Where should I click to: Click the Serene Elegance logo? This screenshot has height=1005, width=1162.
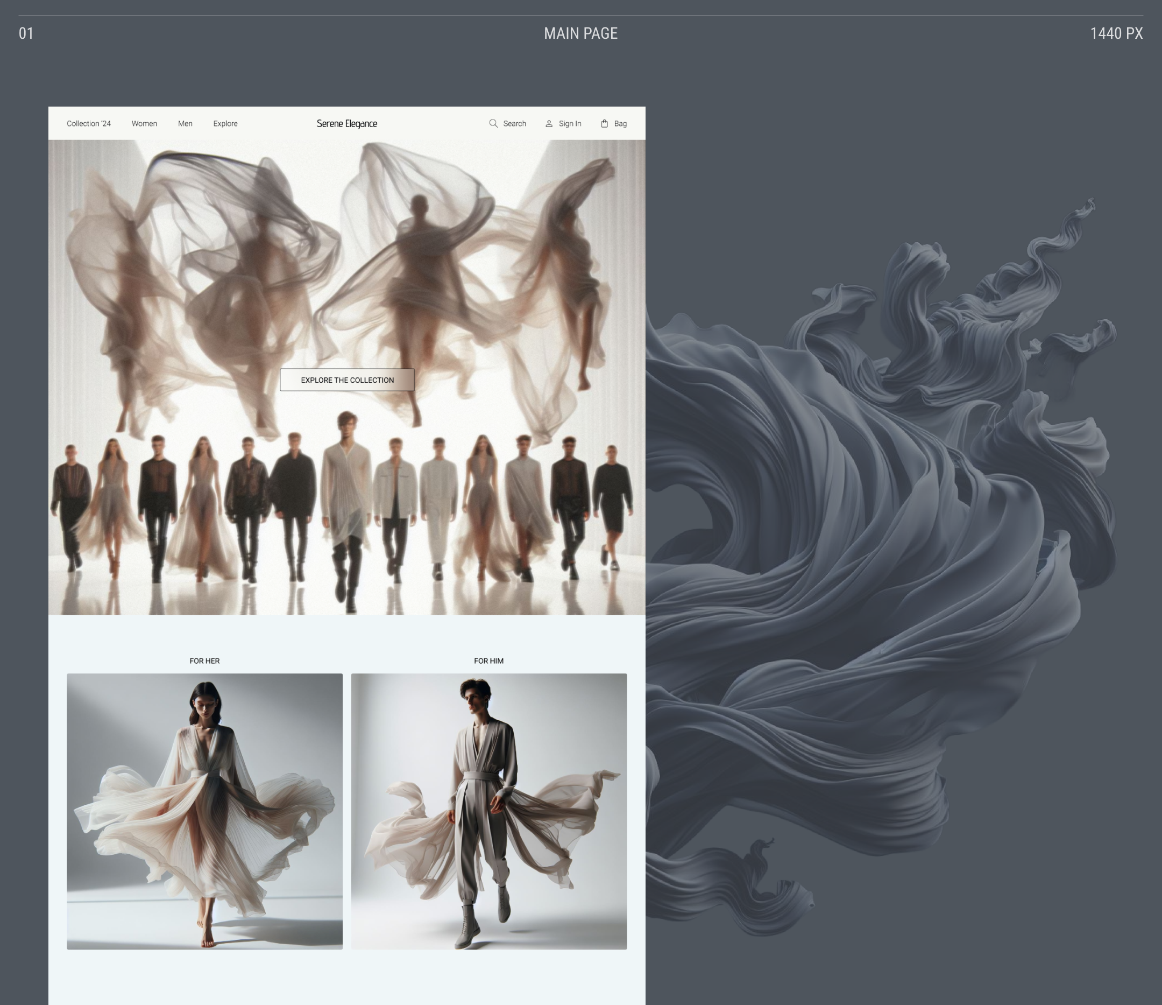(346, 123)
